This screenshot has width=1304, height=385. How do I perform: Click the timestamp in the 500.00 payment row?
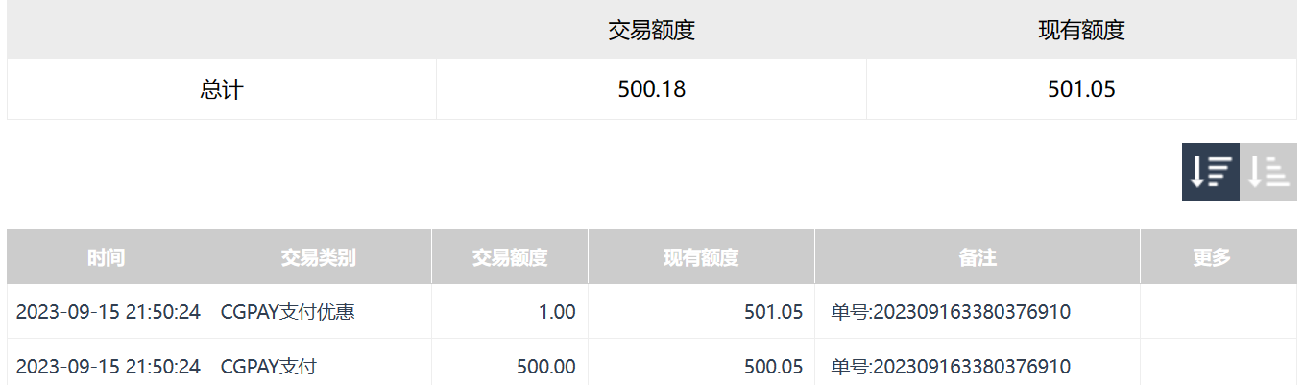point(109,367)
